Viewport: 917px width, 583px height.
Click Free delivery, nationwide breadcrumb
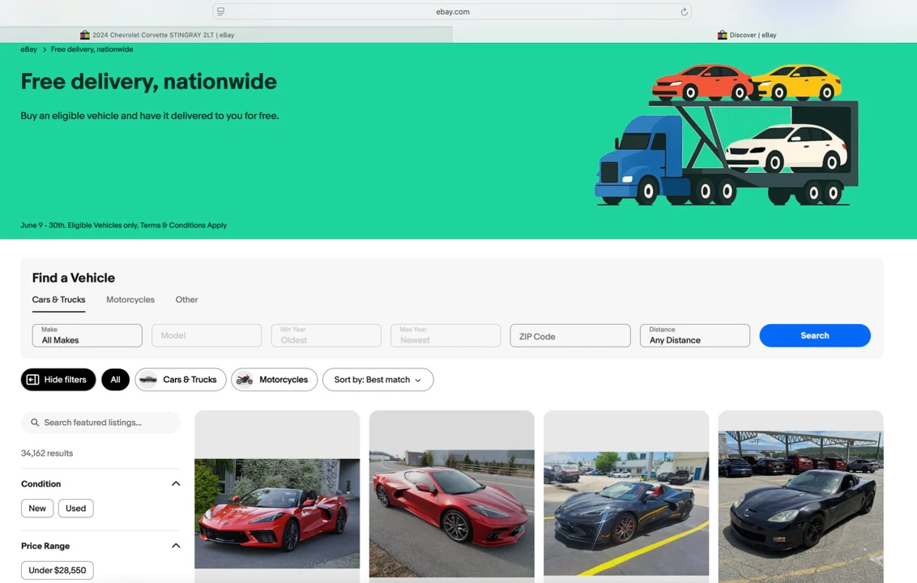[92, 49]
